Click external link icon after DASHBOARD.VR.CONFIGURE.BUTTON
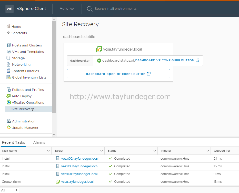239x193 pixels. pyautogui.click(x=197, y=60)
